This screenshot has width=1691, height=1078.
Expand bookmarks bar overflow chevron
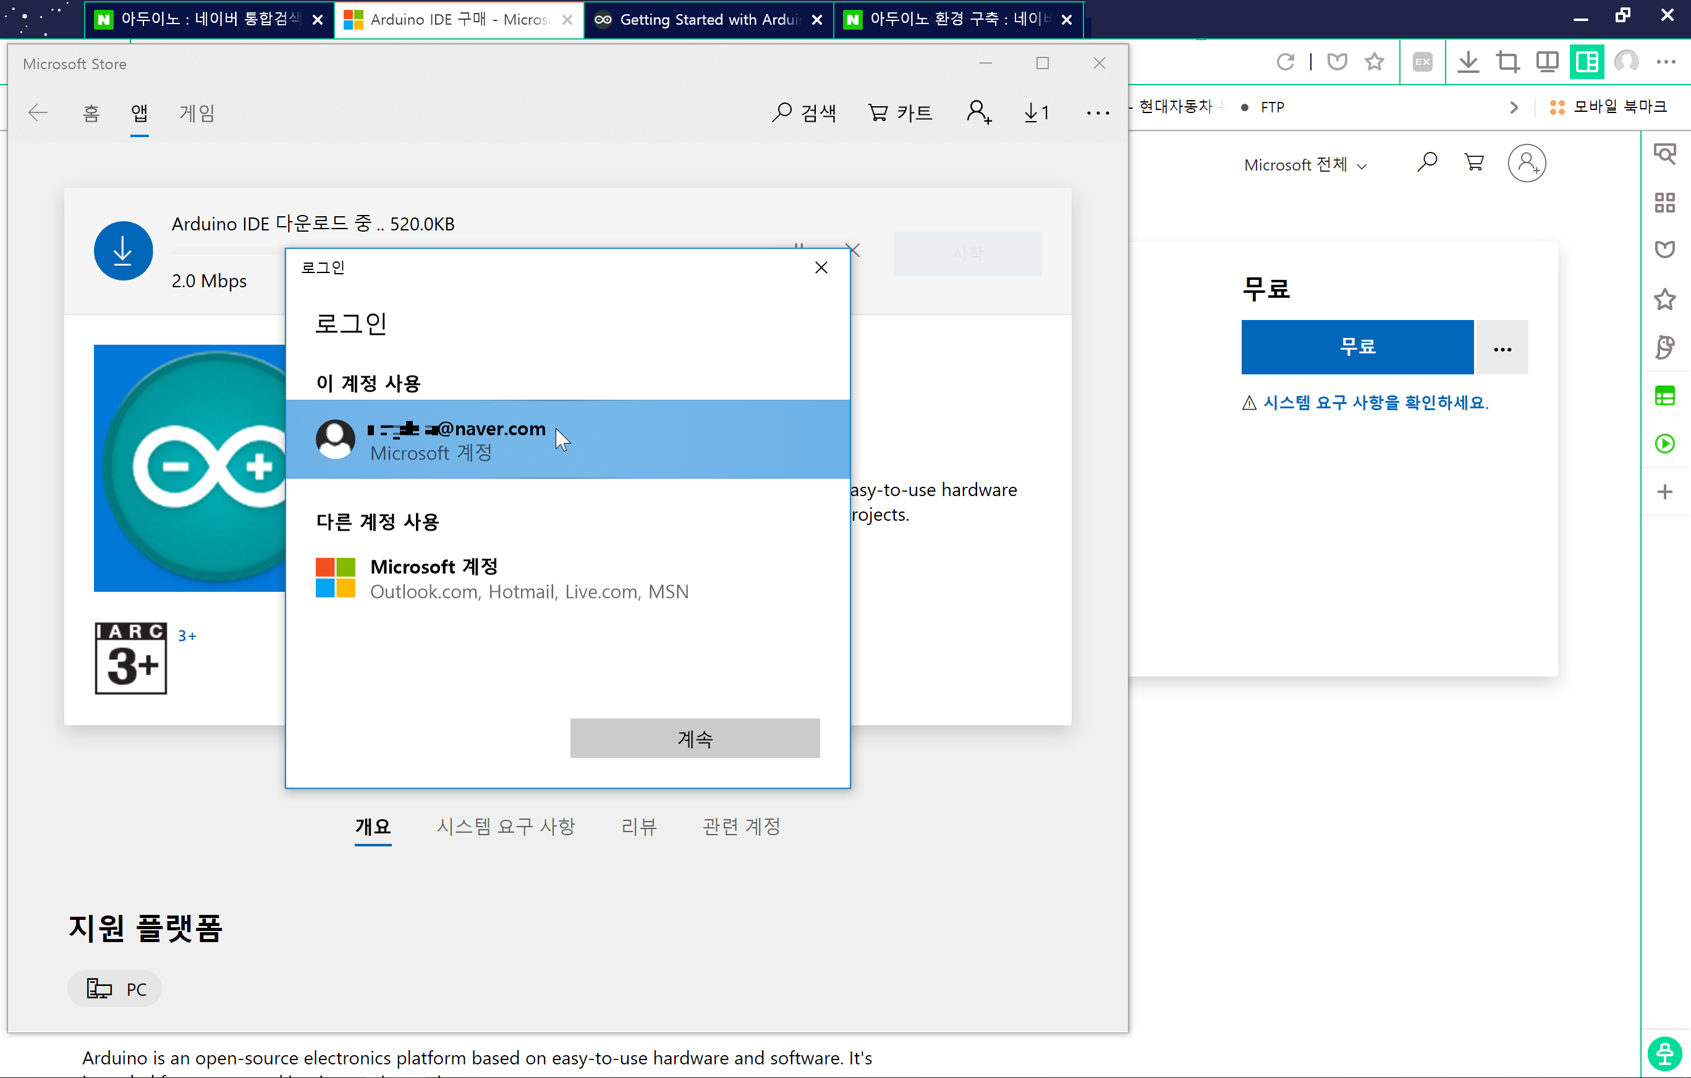[x=1514, y=107]
